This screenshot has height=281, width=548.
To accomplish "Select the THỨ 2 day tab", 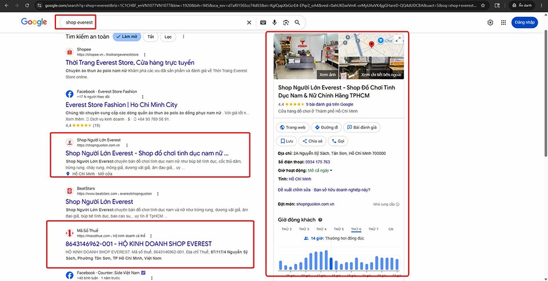I will (286, 229).
